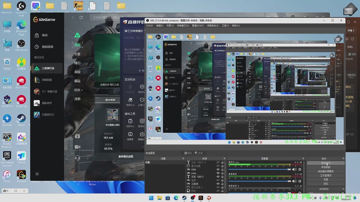Open Riot Client desktop shortcut
The height and width of the screenshot is (202, 360).
[x=21, y=83]
